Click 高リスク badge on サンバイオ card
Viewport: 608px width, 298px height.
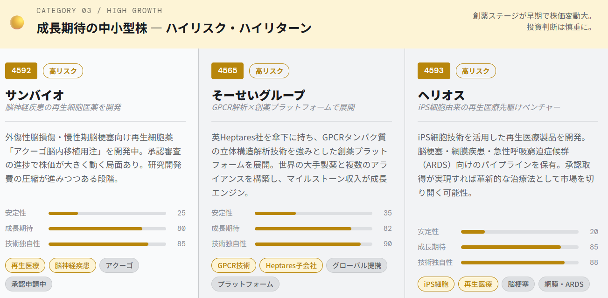click(63, 71)
